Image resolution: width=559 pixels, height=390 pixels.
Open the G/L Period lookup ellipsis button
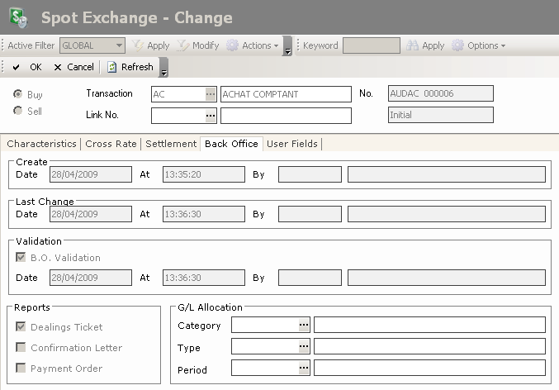304,369
